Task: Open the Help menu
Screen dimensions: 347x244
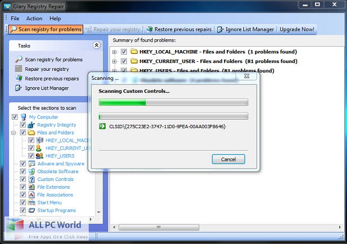Action: (x=55, y=19)
